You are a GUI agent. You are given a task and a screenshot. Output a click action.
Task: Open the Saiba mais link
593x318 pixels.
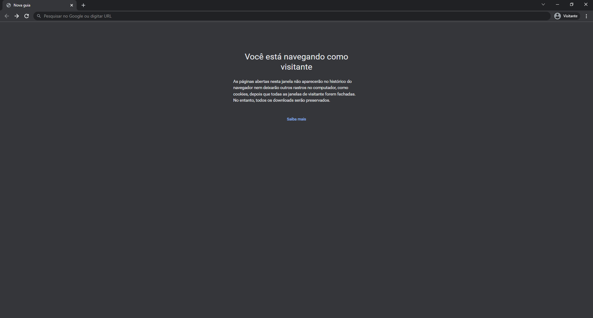(x=296, y=119)
